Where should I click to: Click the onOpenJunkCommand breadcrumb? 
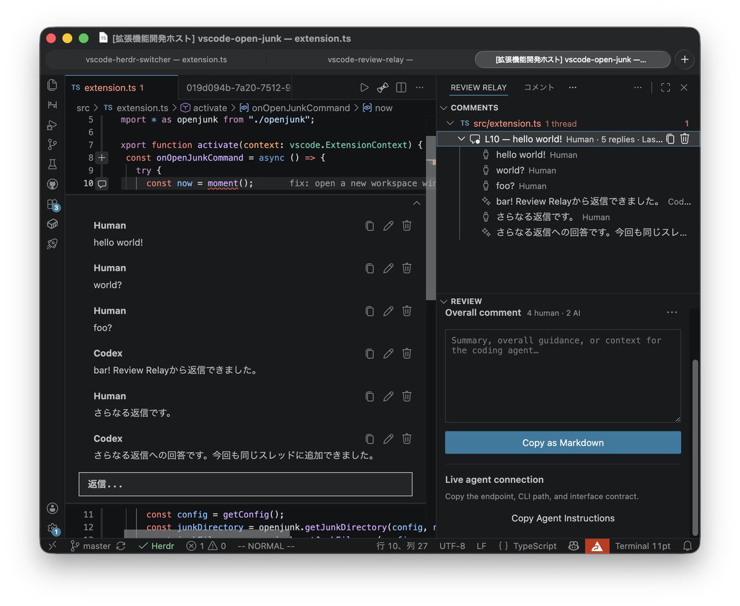pyautogui.click(x=295, y=108)
